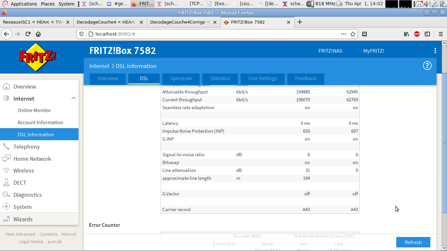Click the Refresh button
The width and height of the screenshot is (447, 251).
[413, 242]
